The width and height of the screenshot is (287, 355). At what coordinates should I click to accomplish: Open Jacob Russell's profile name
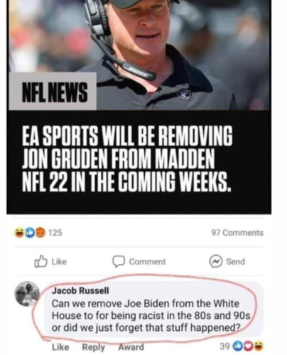pos(80,290)
